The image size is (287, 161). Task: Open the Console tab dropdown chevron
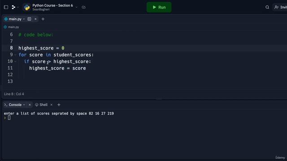coord(24,105)
